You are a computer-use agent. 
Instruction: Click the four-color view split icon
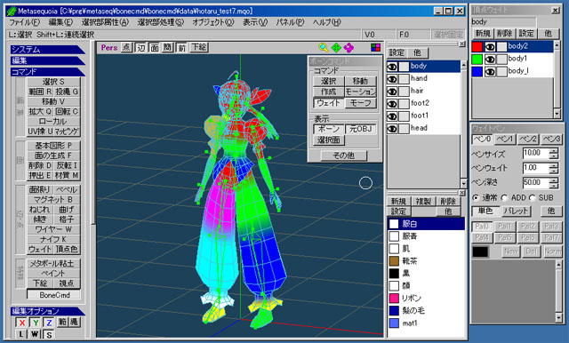coord(375,47)
